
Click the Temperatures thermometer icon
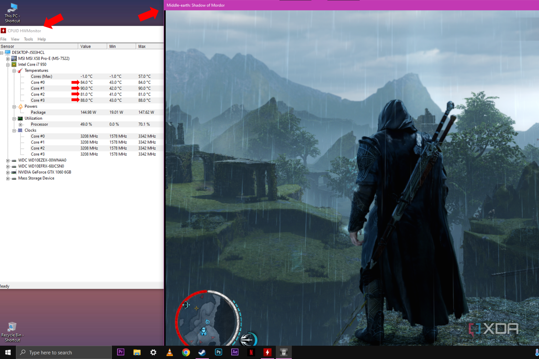(x=20, y=70)
